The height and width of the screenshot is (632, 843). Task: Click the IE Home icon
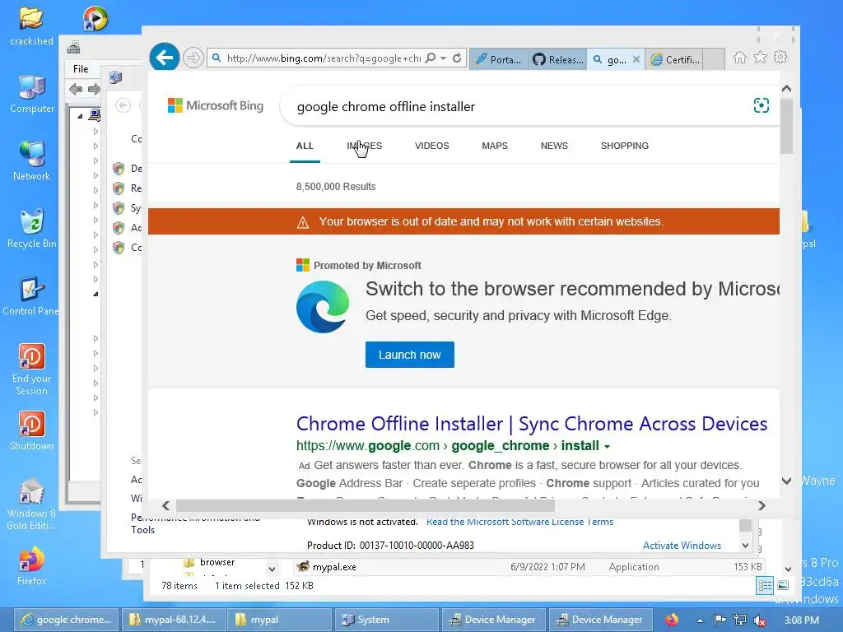[740, 58]
